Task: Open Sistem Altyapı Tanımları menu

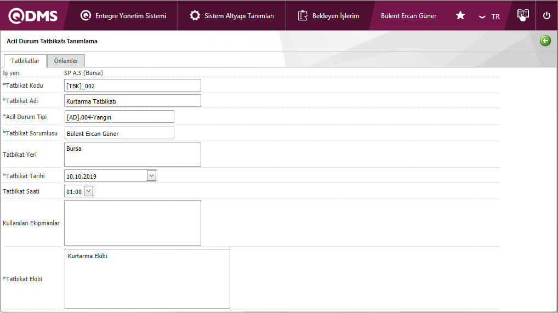Action: coord(232,16)
